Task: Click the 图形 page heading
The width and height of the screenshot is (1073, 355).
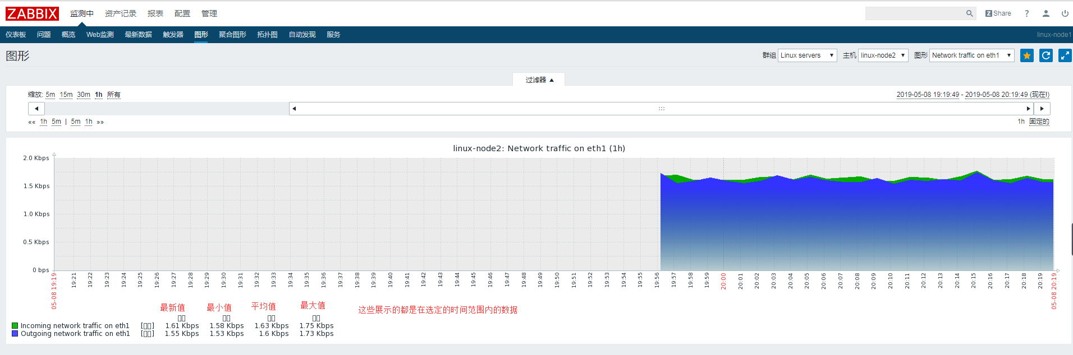Action: (x=17, y=56)
